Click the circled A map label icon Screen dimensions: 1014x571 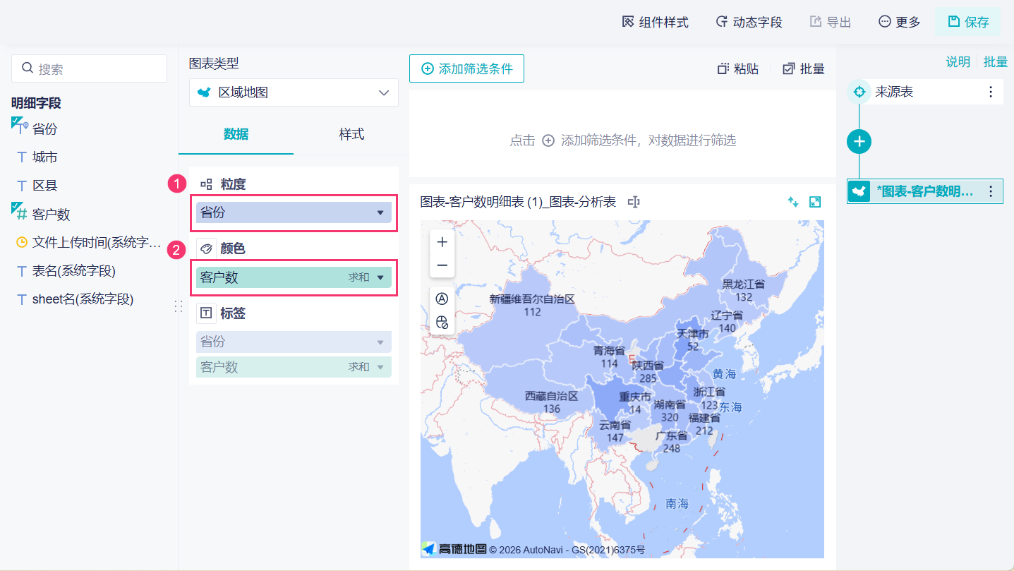442,299
